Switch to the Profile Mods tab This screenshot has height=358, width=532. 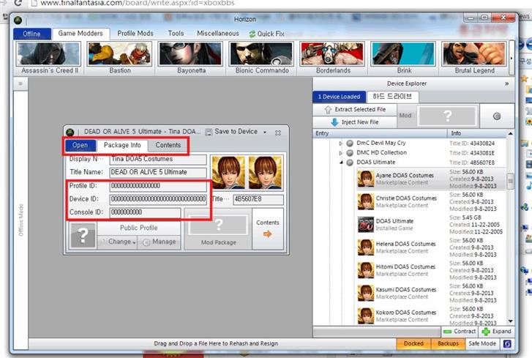click(x=135, y=34)
